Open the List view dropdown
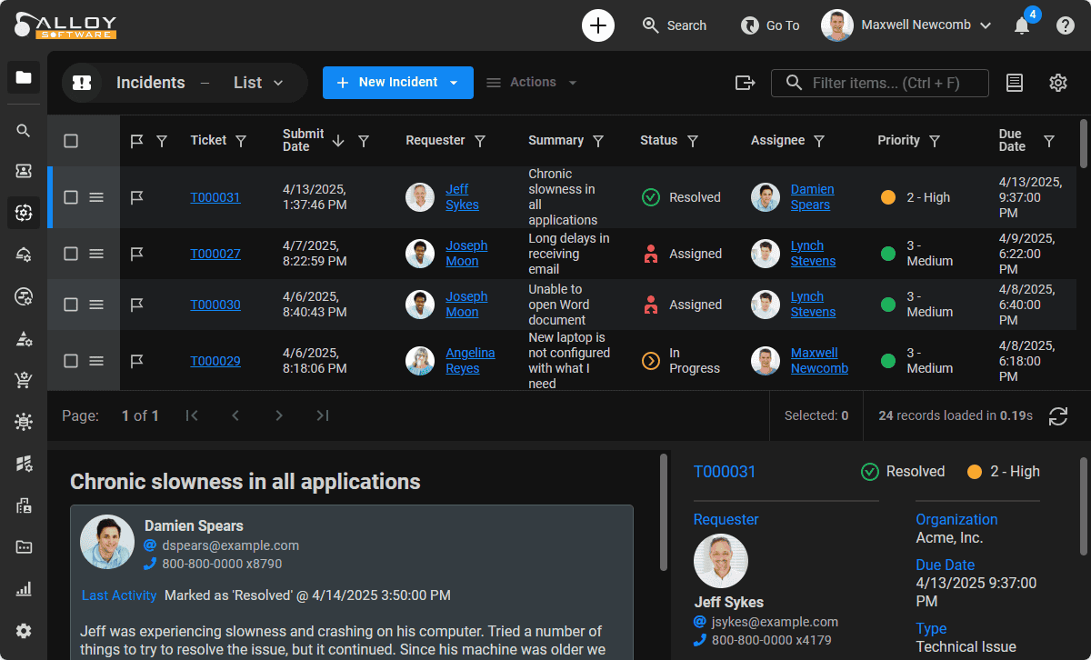The height and width of the screenshot is (660, 1091). pos(258,83)
